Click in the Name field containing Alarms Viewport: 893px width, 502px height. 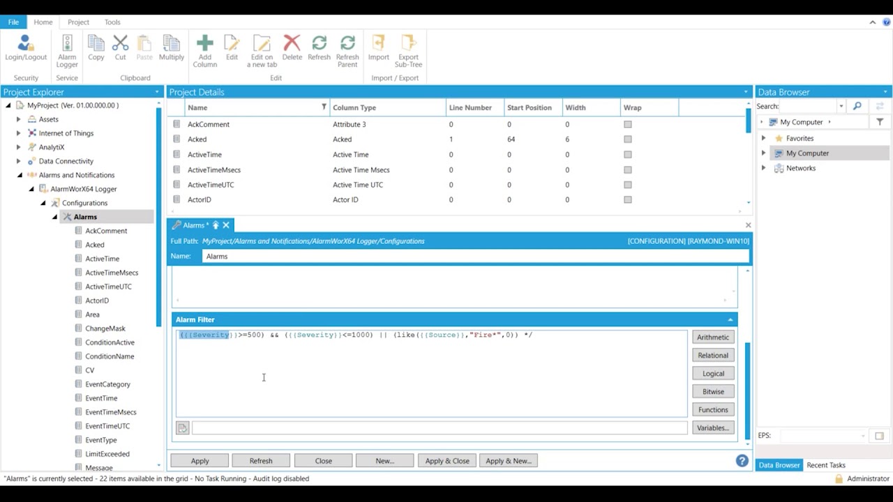(x=475, y=257)
